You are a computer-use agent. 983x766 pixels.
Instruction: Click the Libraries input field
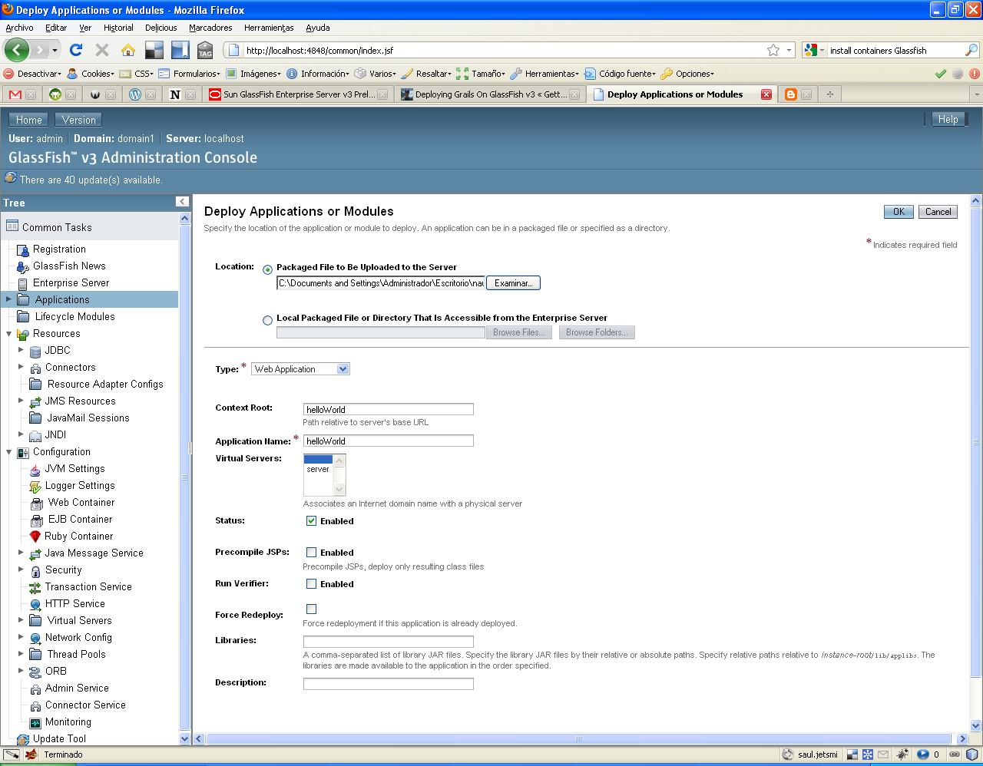point(389,642)
